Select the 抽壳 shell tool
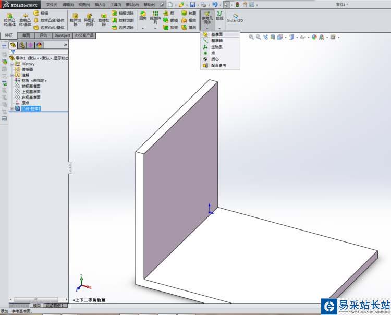The width and height of the screenshot is (391, 315). pyautogui.click(x=170, y=28)
